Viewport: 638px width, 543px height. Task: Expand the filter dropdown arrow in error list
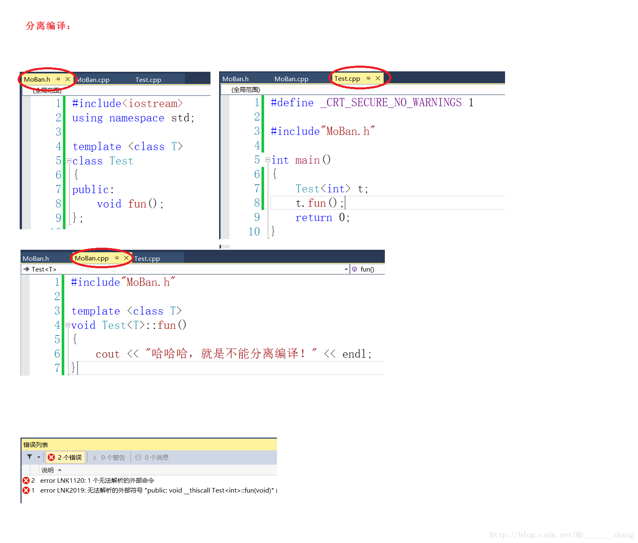coord(39,457)
